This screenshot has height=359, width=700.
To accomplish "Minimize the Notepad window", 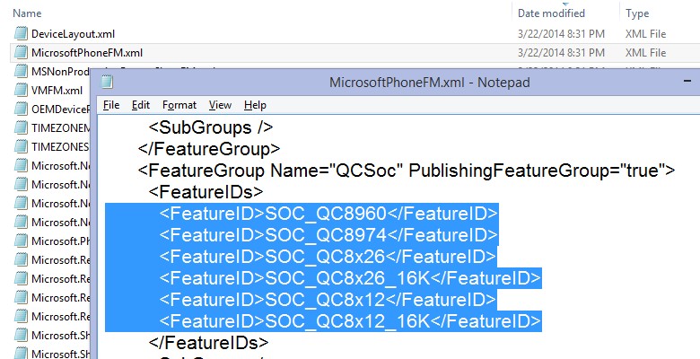I will click(x=687, y=82).
